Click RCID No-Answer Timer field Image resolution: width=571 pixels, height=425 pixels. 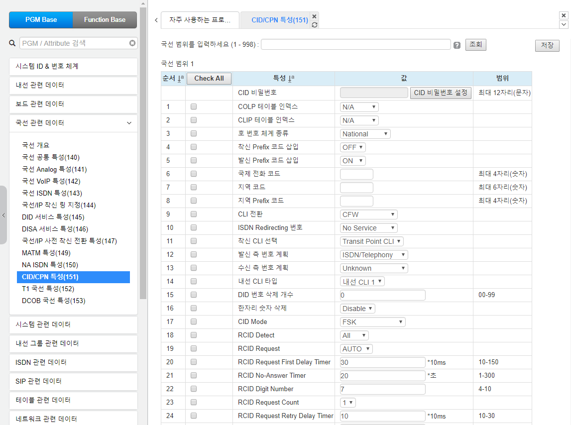(x=382, y=375)
